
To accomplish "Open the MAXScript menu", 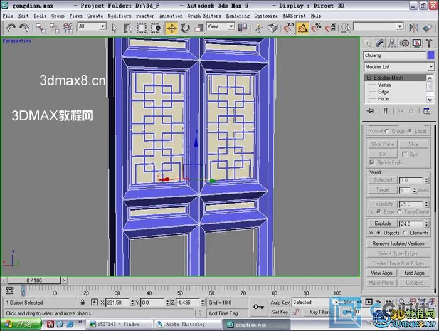I will [294, 16].
